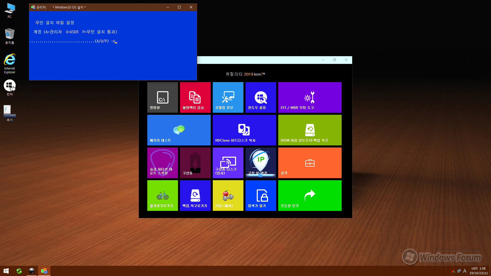This screenshot has width=491, height=276.
Task: Open the 윈도우 설정 tile
Action: click(261, 97)
